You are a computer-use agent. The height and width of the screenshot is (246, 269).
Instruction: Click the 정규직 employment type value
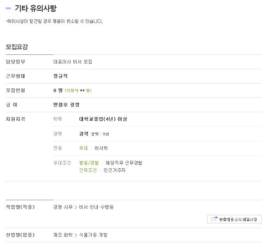pos(61,76)
